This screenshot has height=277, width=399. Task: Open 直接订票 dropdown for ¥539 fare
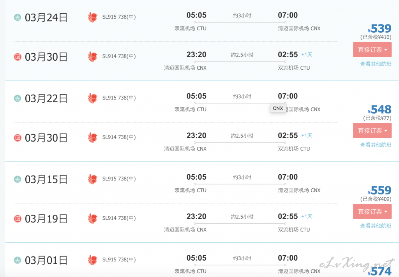pyautogui.click(x=372, y=50)
